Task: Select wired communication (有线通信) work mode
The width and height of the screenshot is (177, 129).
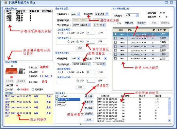Action: [x=19, y=90]
